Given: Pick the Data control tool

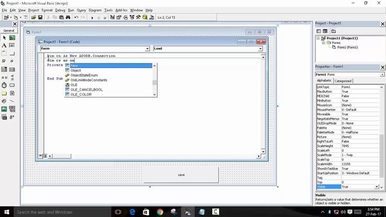Looking at the screenshot, I should (12, 109).
